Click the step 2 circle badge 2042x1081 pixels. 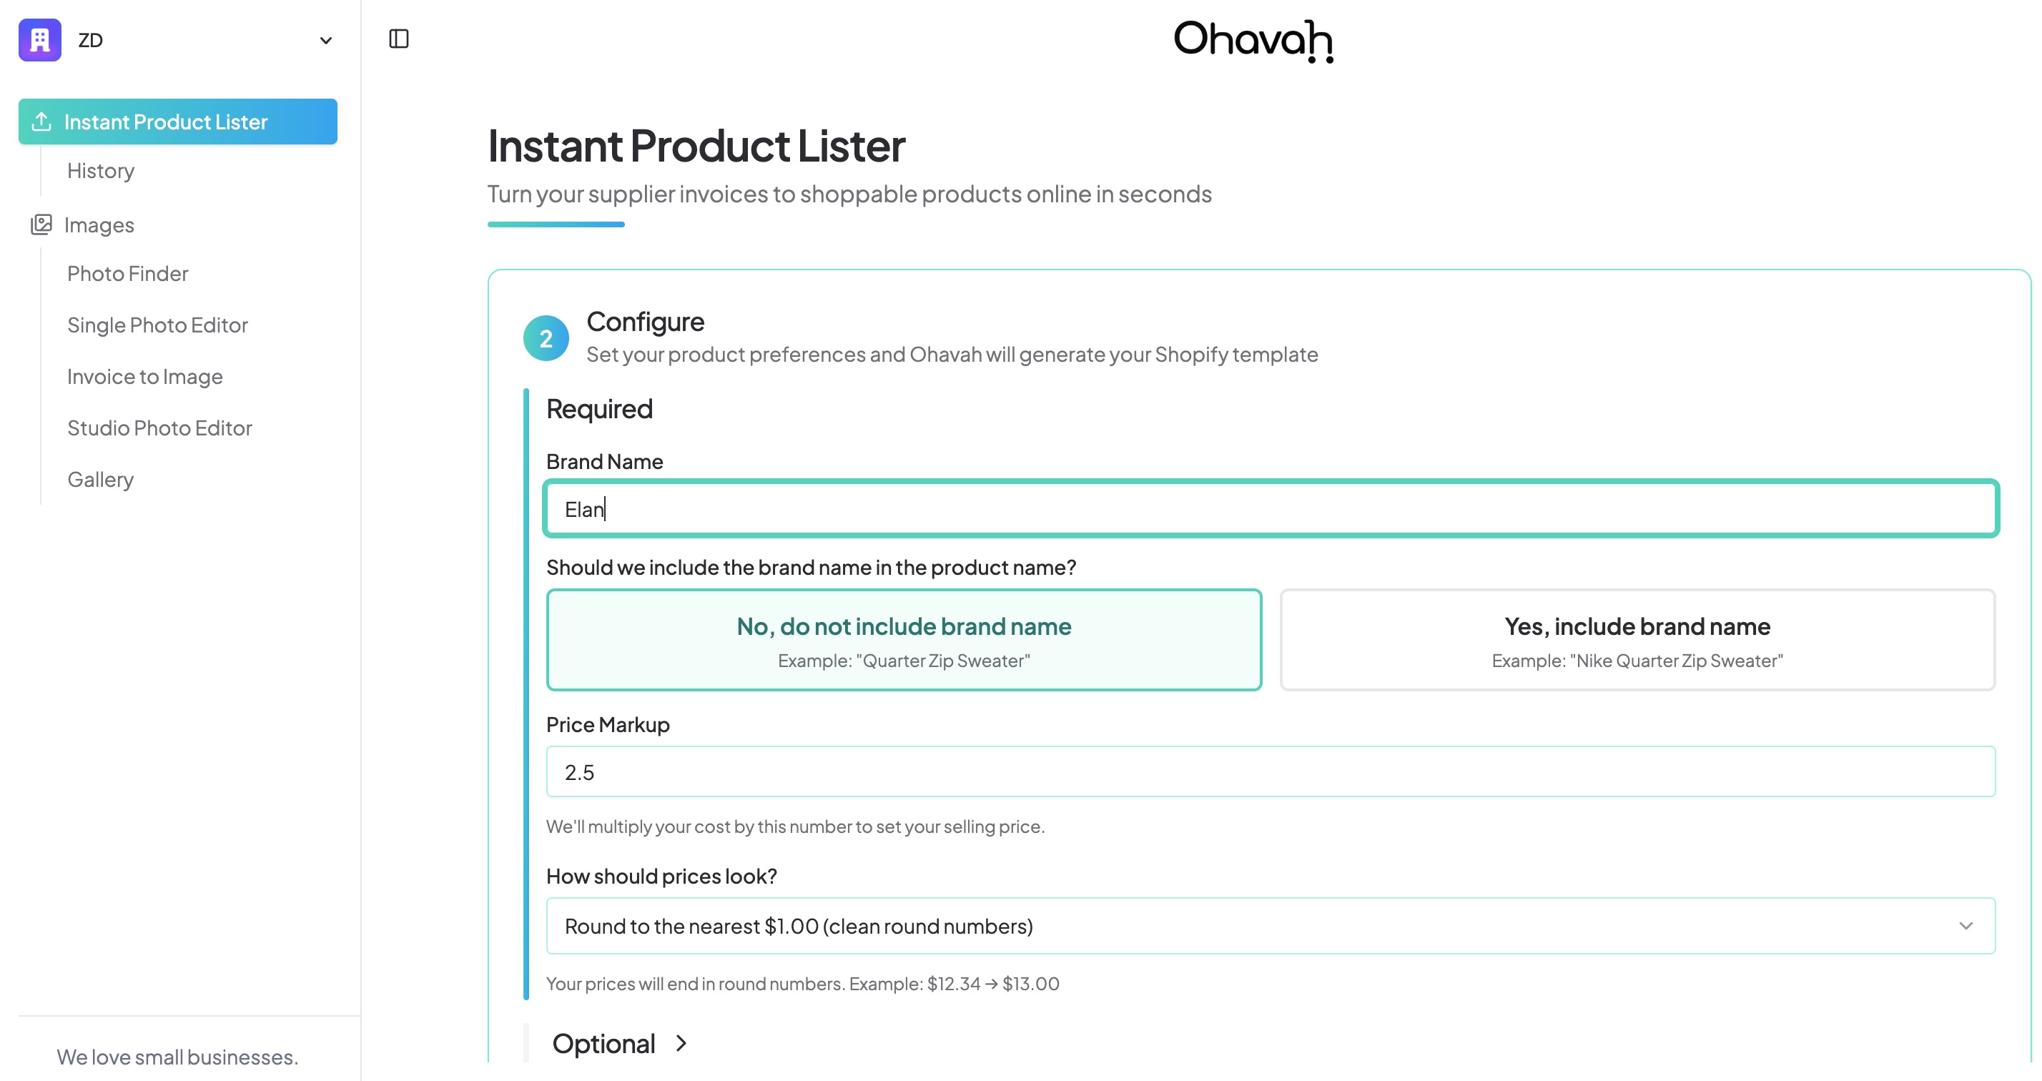(x=546, y=338)
